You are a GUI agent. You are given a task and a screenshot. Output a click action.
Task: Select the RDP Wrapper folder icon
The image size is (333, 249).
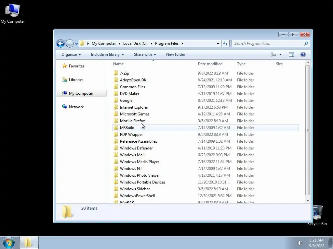pos(116,135)
